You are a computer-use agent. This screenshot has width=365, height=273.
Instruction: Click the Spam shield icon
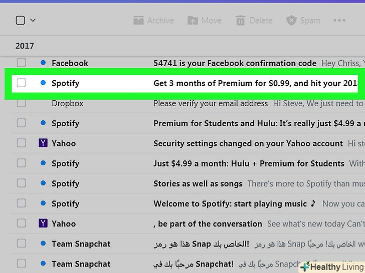pos(291,21)
